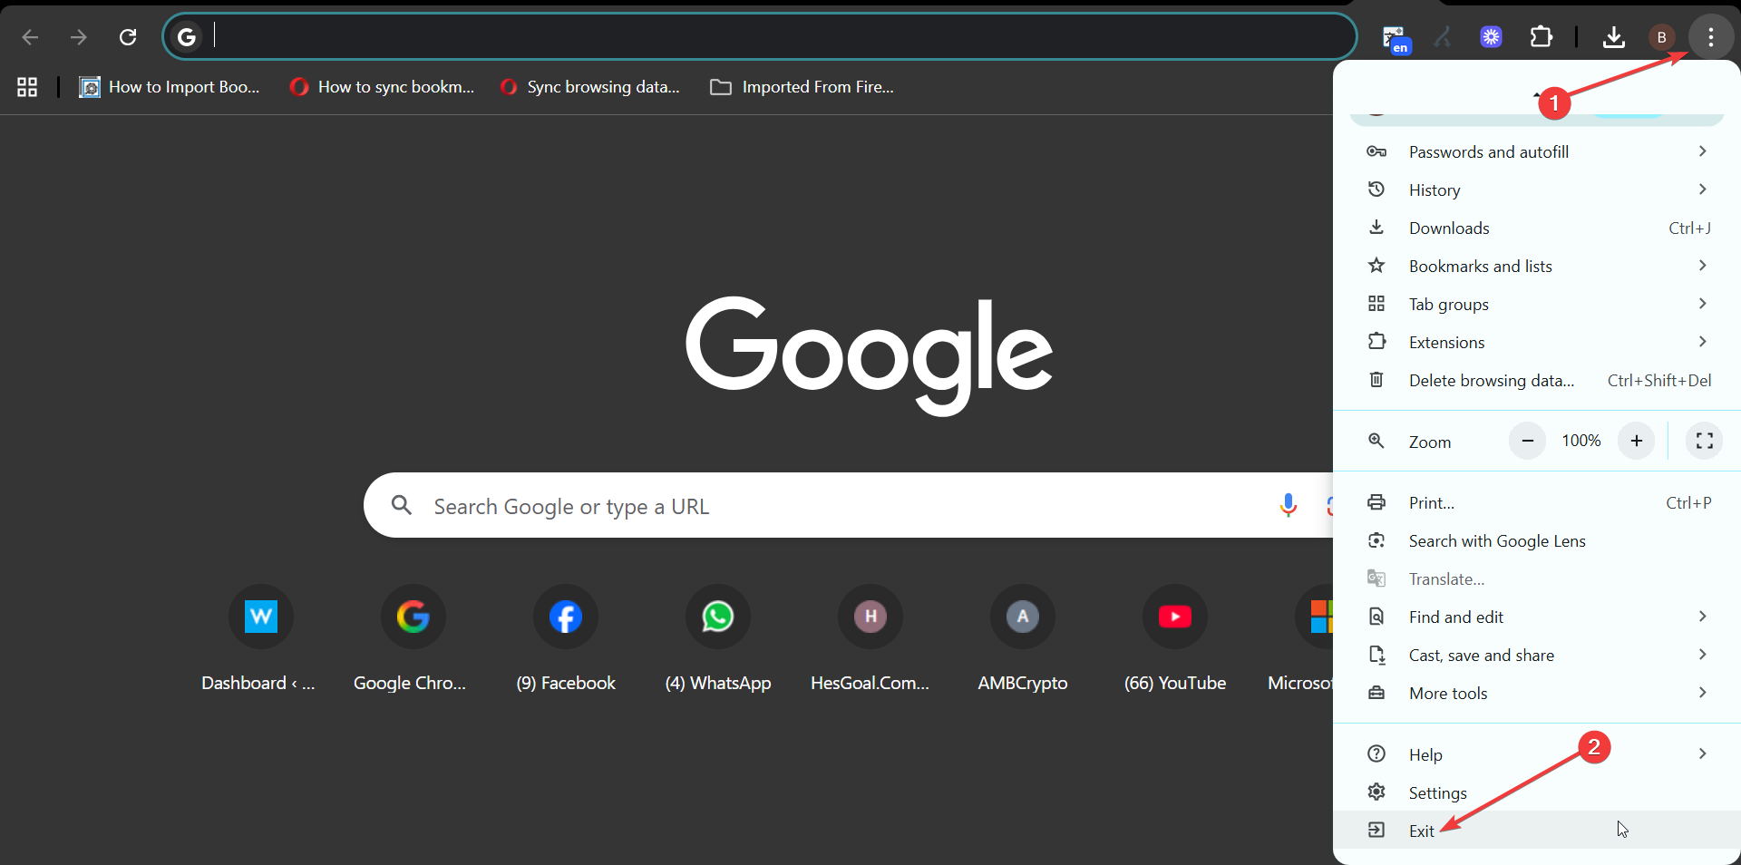Image resolution: width=1741 pixels, height=865 pixels.
Task: Open the Facebook shortcut tile
Action: pos(565,639)
